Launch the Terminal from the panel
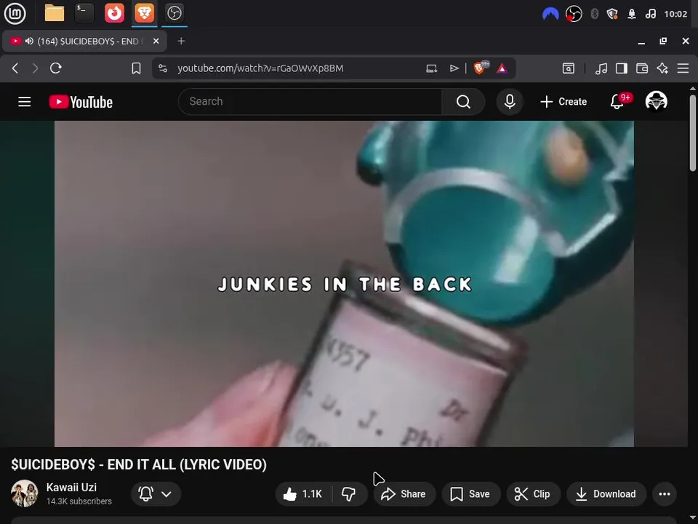The height and width of the screenshot is (524, 698). 84,13
